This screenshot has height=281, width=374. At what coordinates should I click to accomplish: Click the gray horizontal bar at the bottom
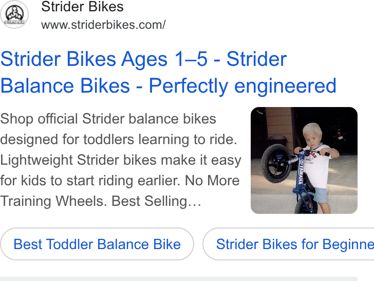[x=179, y=279]
